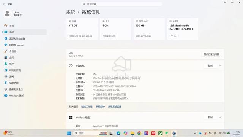Go back with the arrow in Settings header
The image size is (243, 137).
pos(4,4)
